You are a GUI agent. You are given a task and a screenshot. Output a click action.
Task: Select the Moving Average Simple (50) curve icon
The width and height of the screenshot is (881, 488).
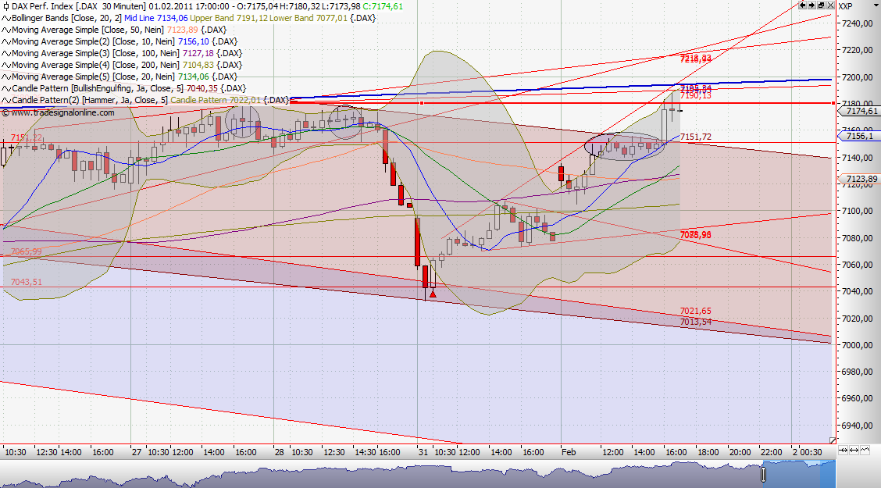click(5, 30)
